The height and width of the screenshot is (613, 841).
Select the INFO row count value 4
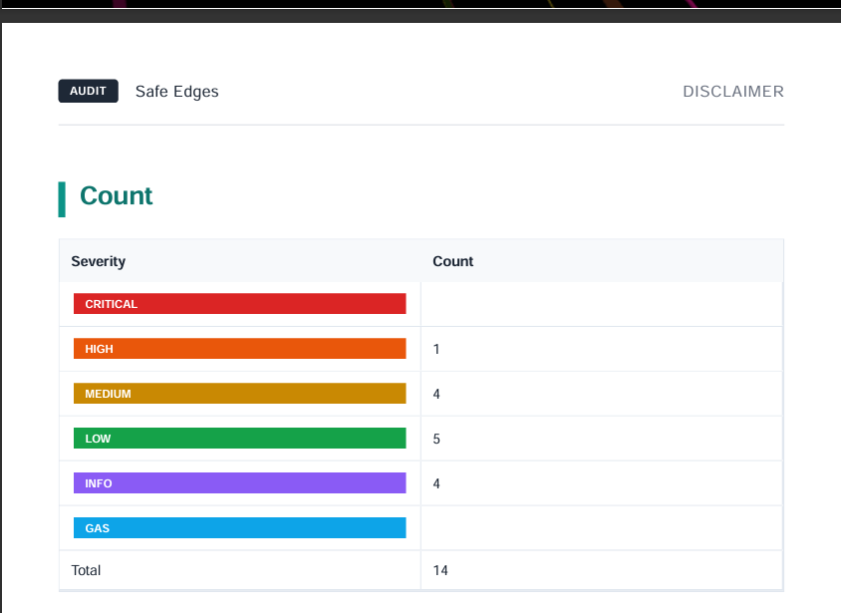(436, 483)
